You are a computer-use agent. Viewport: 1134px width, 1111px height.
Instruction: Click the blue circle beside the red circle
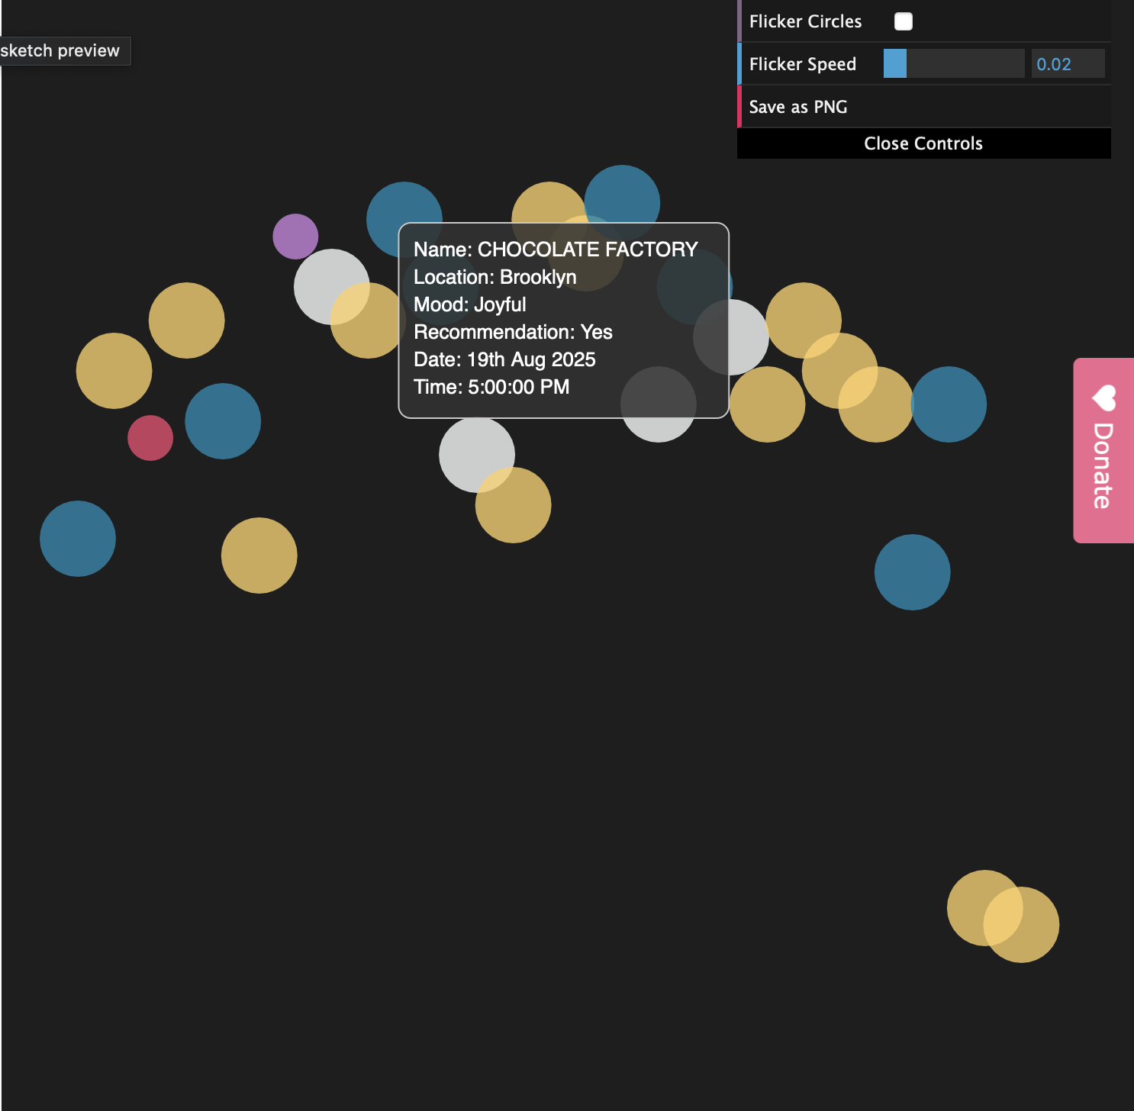[223, 421]
